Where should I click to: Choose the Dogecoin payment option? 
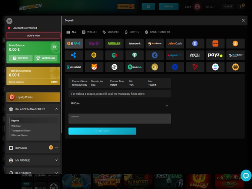[x=155, y=67]
